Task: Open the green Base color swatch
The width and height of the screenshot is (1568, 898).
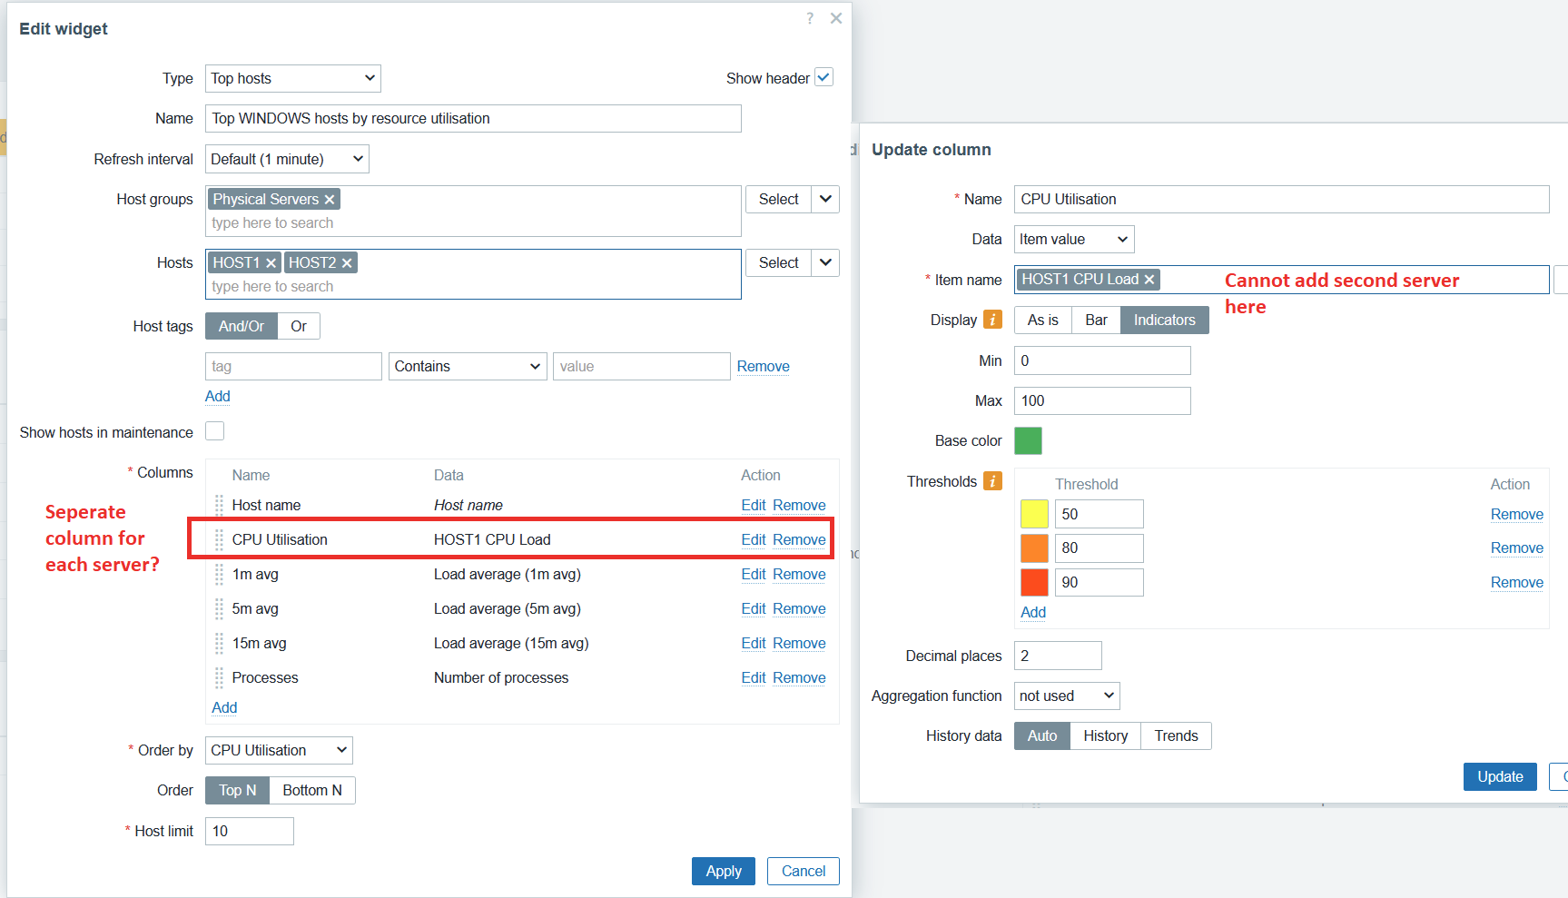Action: (1028, 441)
